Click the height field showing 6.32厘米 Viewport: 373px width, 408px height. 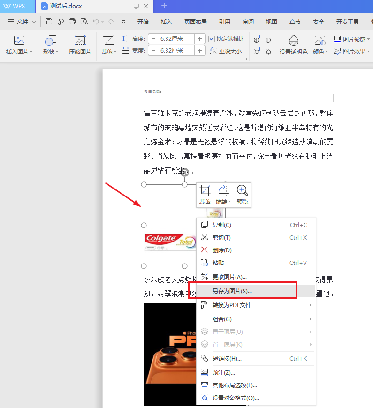click(176, 39)
